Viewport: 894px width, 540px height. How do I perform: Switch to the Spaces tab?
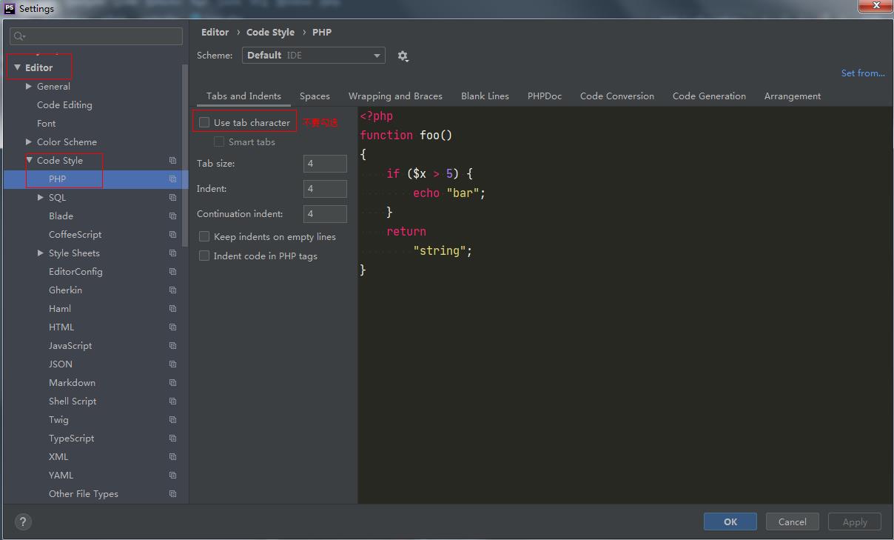[315, 96]
